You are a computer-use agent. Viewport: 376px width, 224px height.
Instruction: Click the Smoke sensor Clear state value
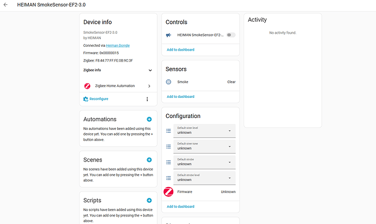pos(232,82)
